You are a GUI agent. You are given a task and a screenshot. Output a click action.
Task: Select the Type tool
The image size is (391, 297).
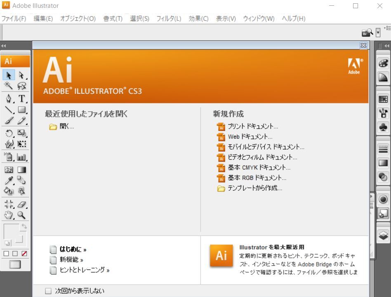[22, 98]
